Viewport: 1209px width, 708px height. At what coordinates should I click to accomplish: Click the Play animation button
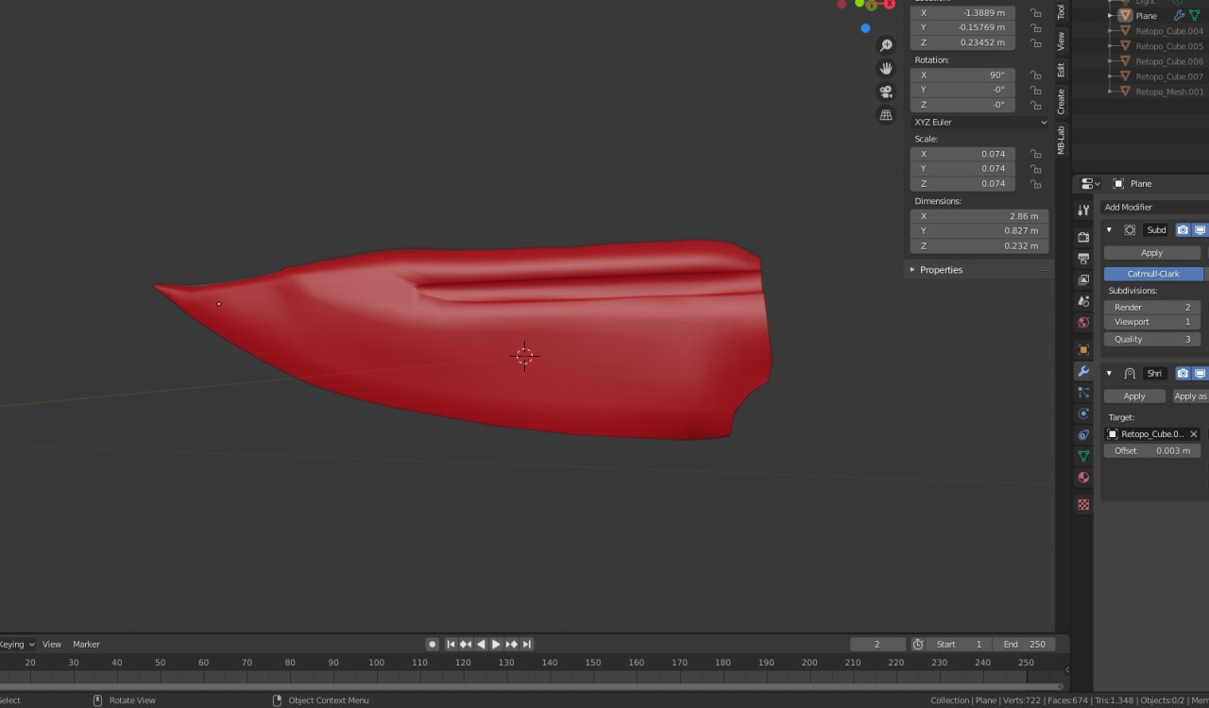click(x=496, y=645)
